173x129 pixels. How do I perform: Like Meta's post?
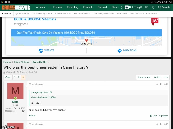tap(154, 116)
